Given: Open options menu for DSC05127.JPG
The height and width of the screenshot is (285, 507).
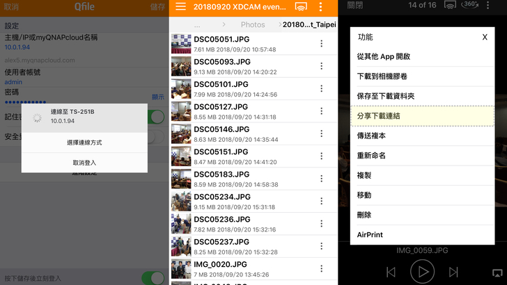Looking at the screenshot, I should 321,111.
